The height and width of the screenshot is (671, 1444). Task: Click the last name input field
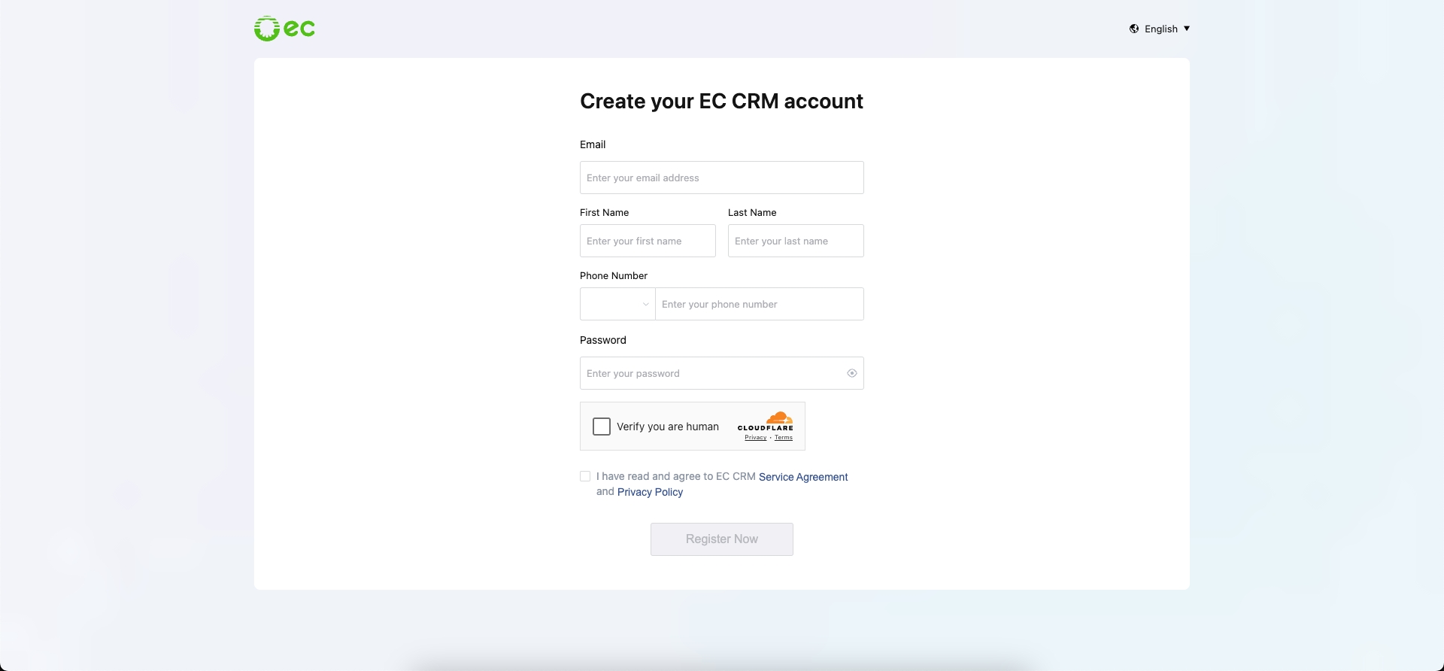796,241
